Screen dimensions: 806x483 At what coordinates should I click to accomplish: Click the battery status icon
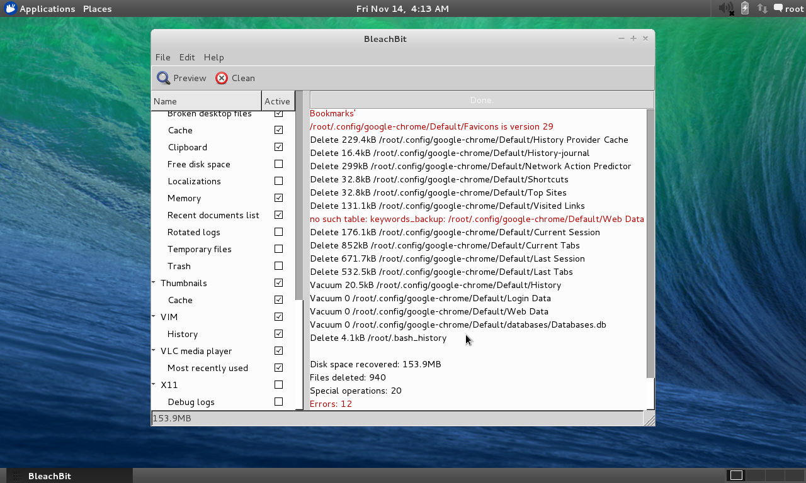(x=746, y=8)
